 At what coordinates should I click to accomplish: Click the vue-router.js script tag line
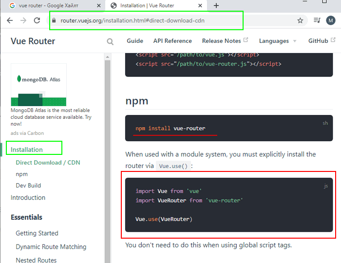tap(208, 64)
